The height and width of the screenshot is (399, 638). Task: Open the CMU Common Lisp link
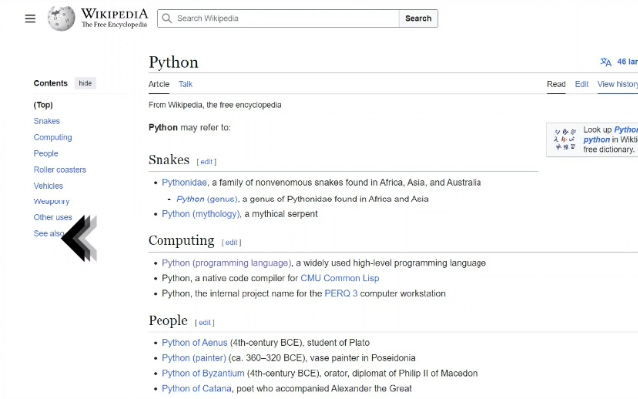[x=340, y=278]
